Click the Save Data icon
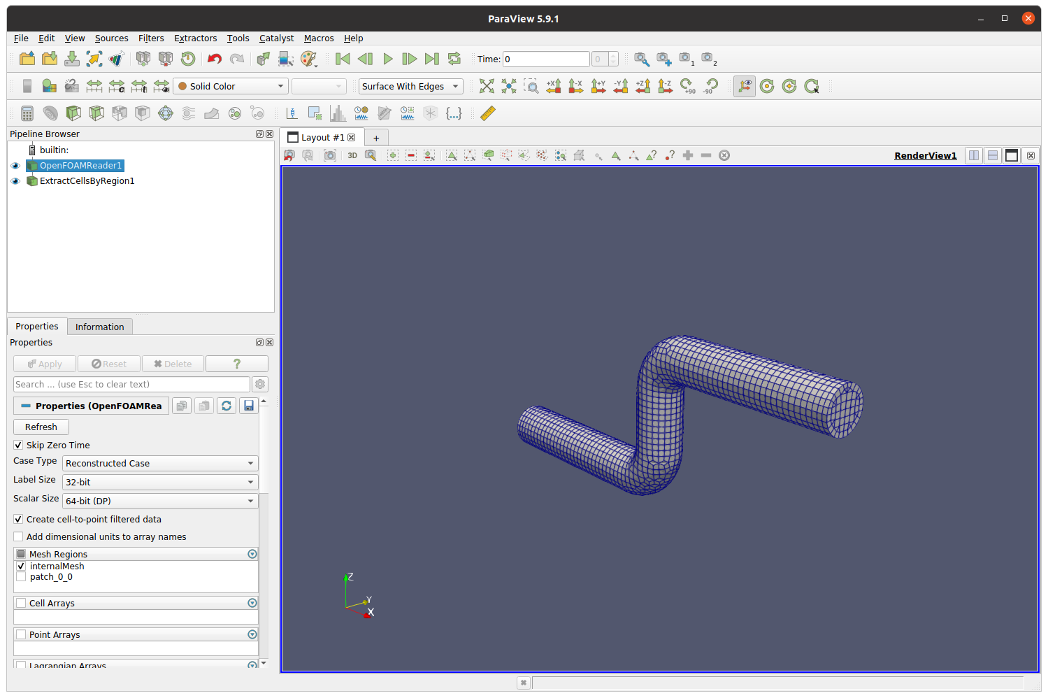The image size is (1048, 698). pos(72,59)
